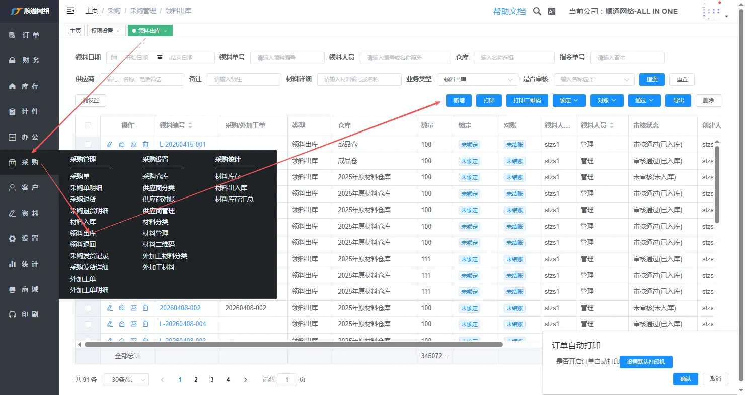Open the 30条/页 page size dropdown
745x395 pixels.
click(x=126, y=380)
